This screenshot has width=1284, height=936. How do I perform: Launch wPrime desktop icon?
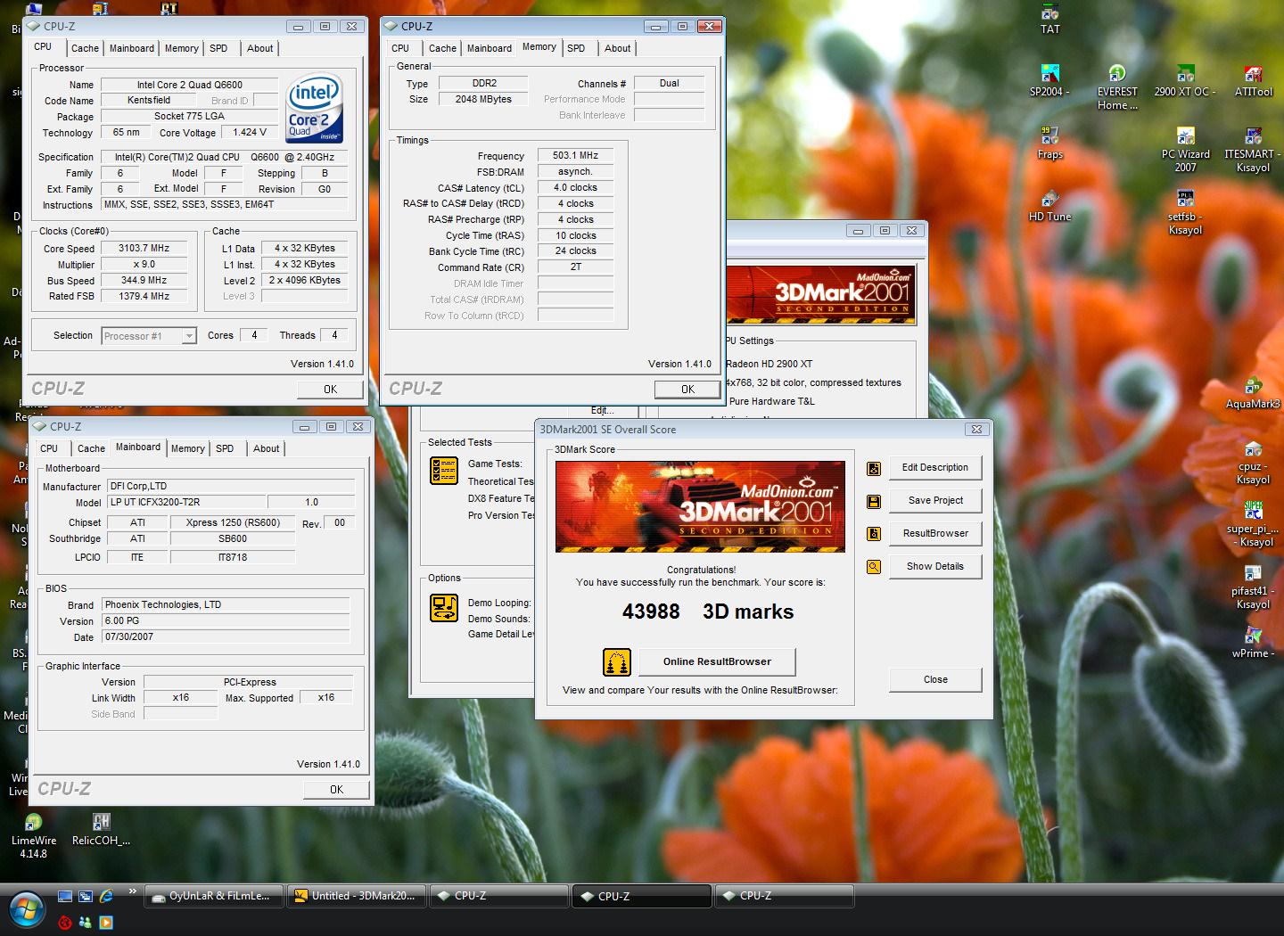pos(1253,643)
